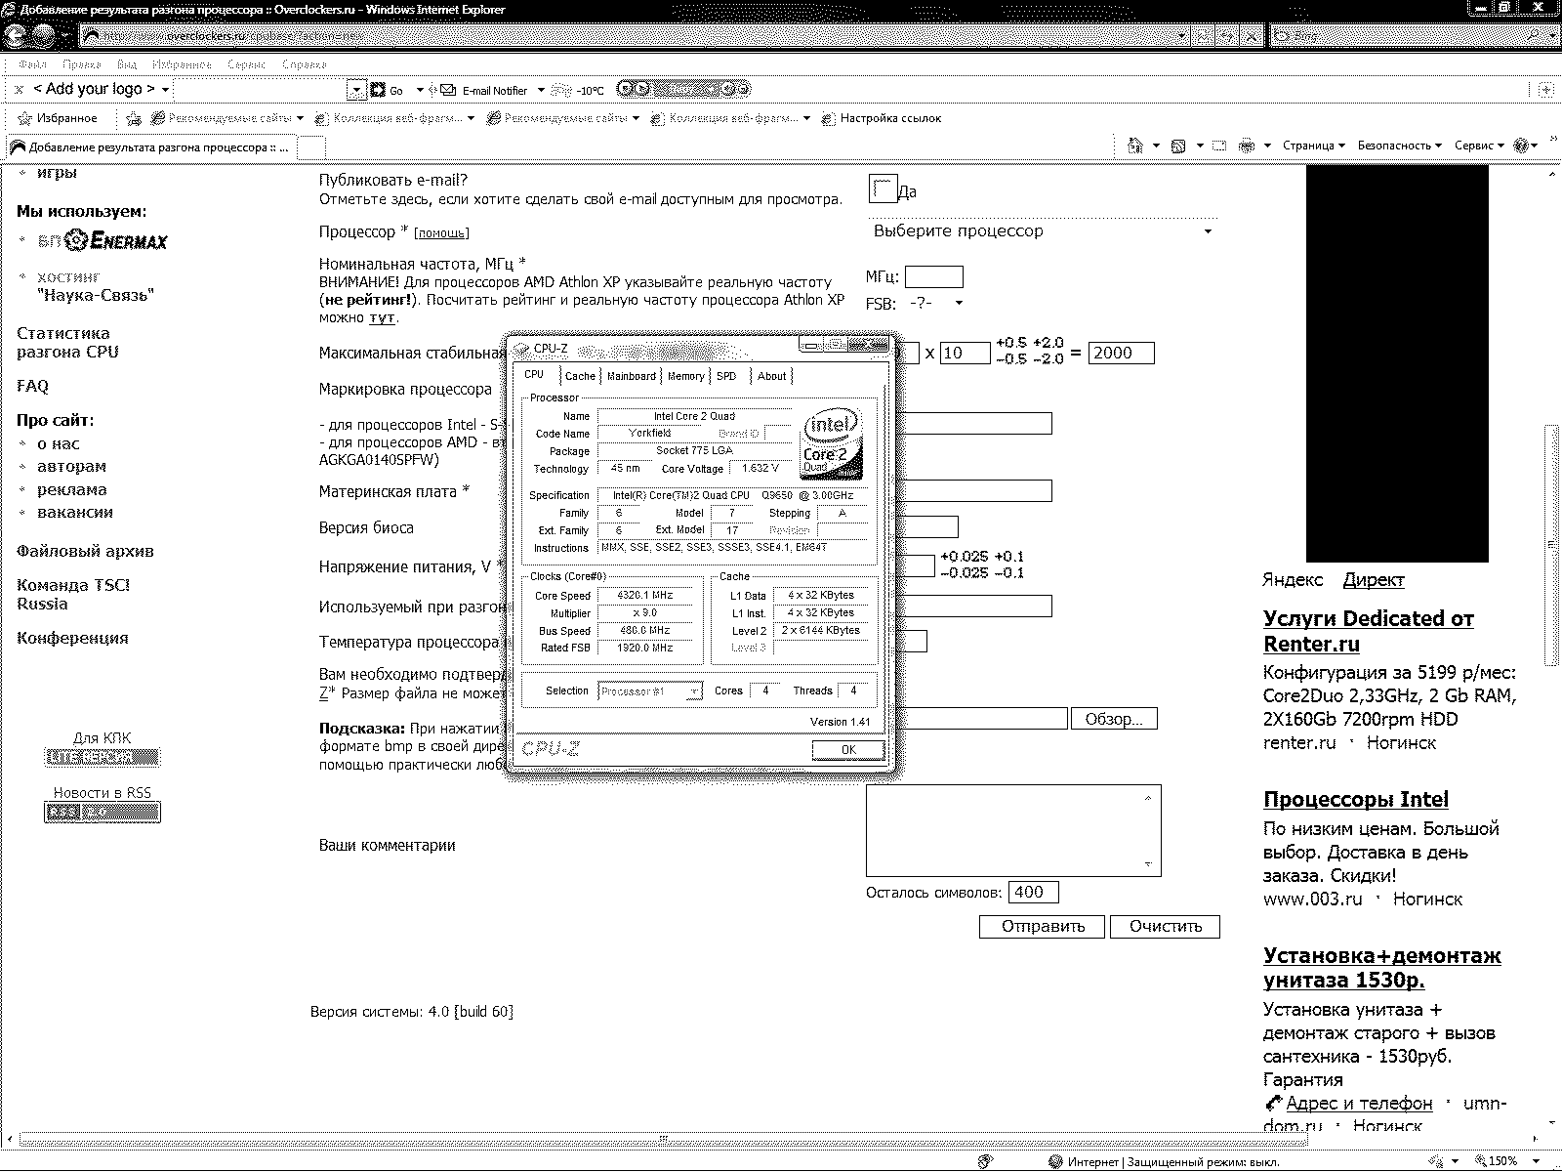Click the Enermax logo in the sidebar
Screen dimensions: 1562x1172
click(116, 240)
